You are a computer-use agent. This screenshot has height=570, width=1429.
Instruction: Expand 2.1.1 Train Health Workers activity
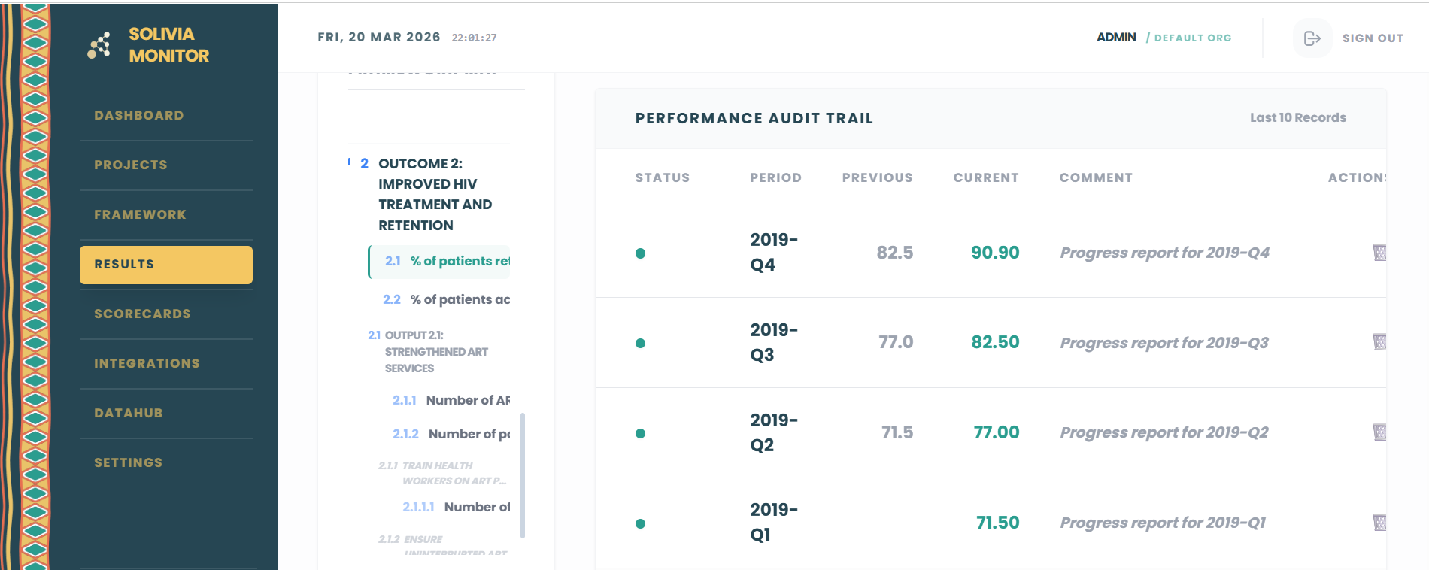(442, 473)
